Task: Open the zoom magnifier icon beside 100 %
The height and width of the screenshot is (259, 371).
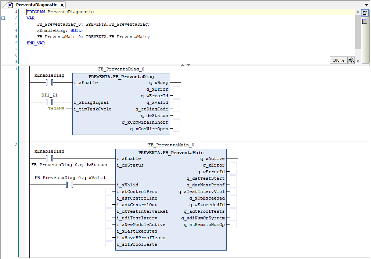Action: (352, 60)
